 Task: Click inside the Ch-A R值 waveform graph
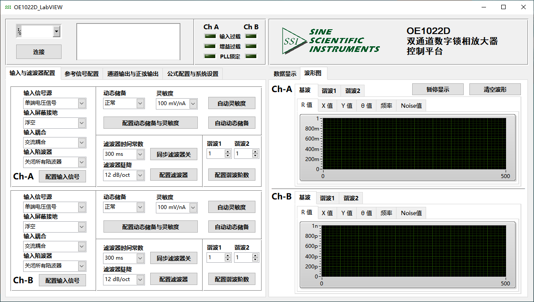tap(413, 144)
